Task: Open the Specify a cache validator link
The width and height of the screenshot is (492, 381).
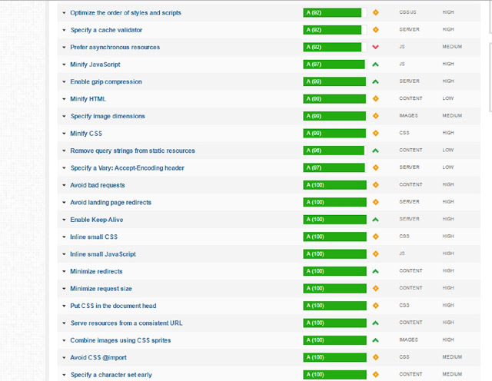Action: coord(106,30)
